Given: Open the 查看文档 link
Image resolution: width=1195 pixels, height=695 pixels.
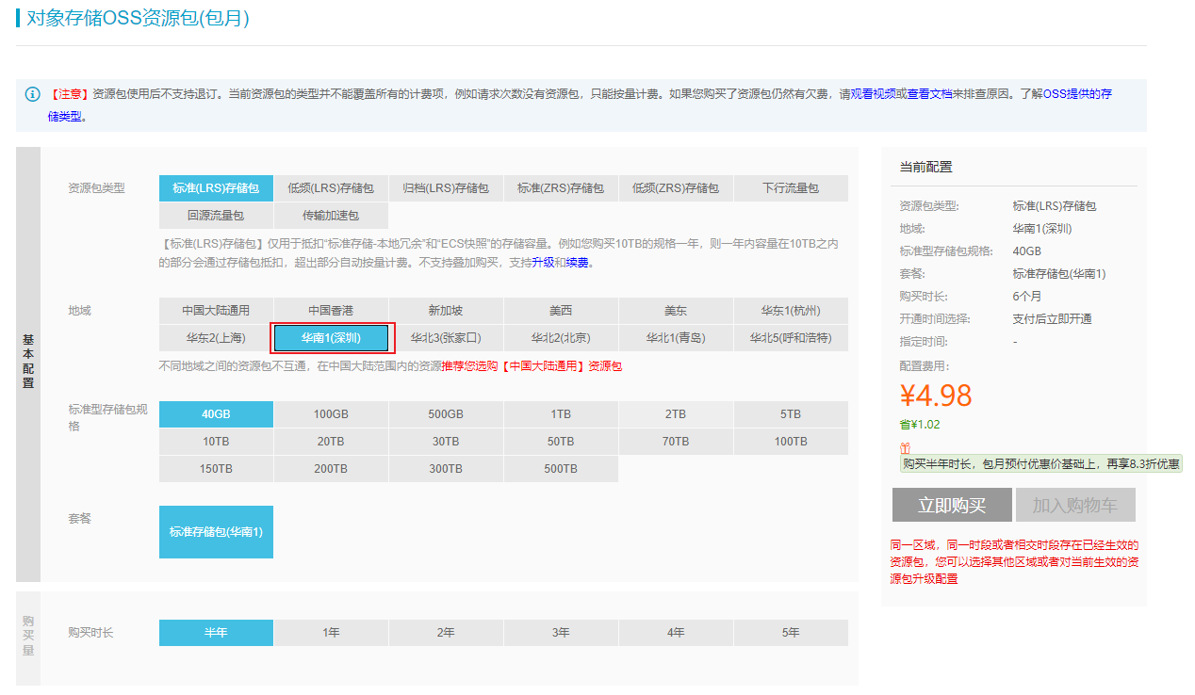Looking at the screenshot, I should 929,94.
